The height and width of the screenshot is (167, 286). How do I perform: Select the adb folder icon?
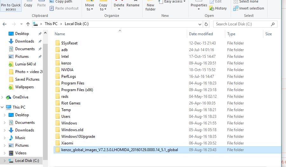click(58, 50)
